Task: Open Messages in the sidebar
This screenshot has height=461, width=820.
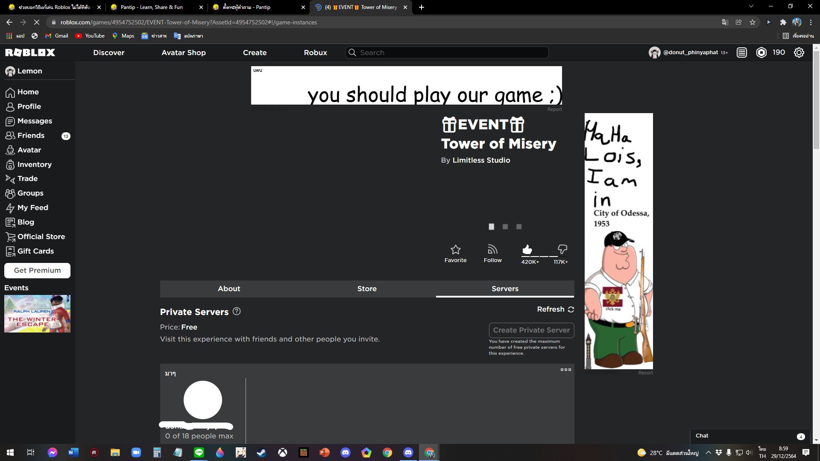Action: coord(29,121)
